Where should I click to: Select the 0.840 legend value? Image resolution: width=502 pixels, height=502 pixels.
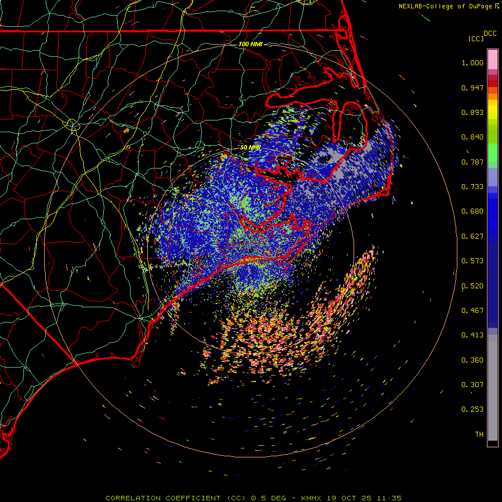(x=472, y=137)
